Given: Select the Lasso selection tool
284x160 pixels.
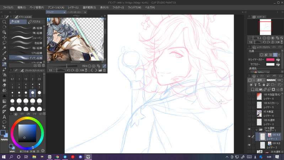Looking at the screenshot, I should (x=4, y=43).
